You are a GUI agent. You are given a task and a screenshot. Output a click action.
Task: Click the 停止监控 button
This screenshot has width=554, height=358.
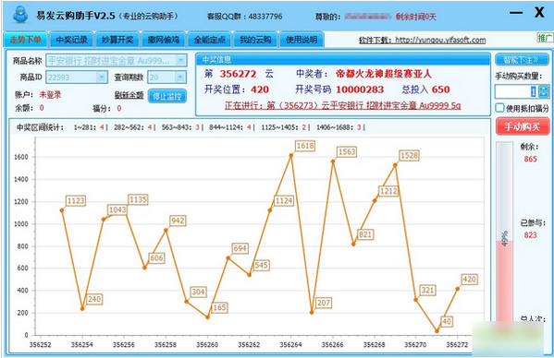pyautogui.click(x=167, y=96)
